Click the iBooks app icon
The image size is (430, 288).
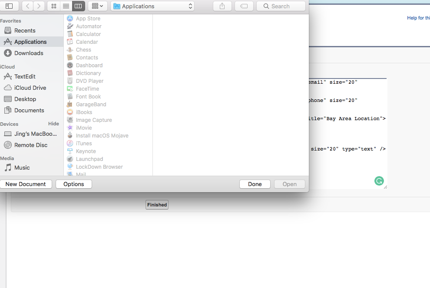[x=70, y=112]
